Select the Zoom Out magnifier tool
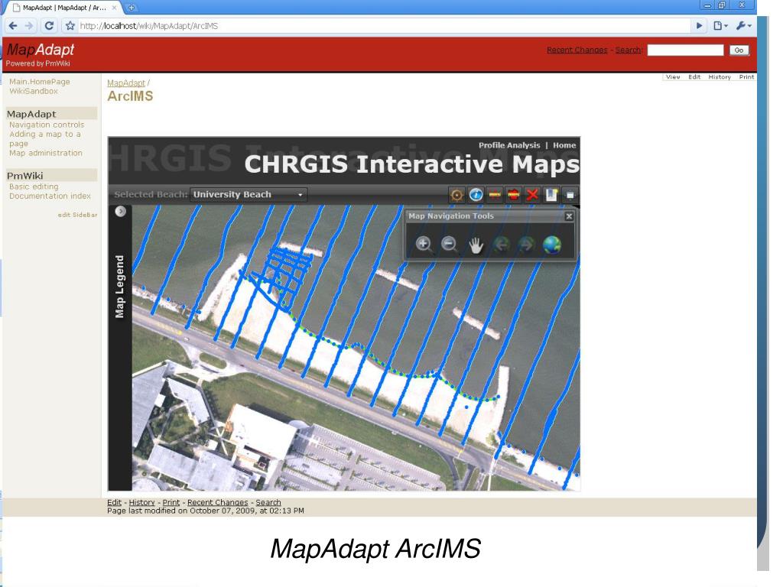This screenshot has height=587, width=783. tap(450, 245)
